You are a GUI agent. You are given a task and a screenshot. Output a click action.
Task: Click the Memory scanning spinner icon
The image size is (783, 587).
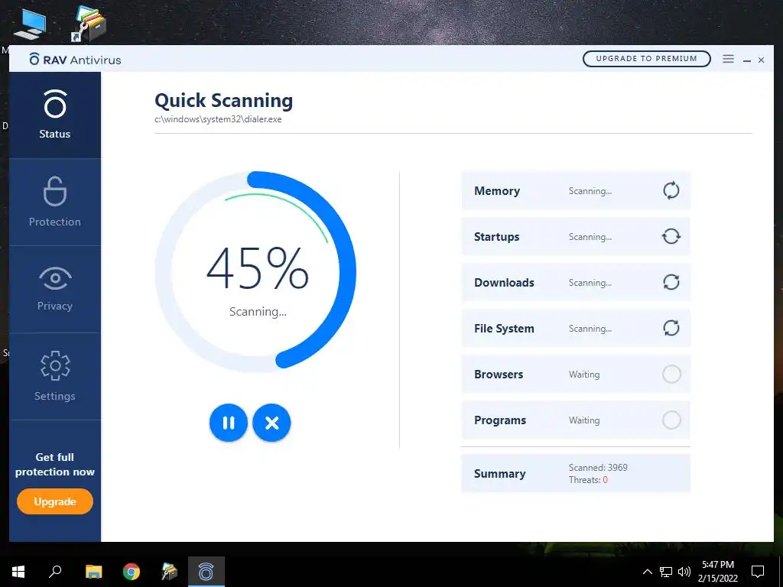(671, 190)
